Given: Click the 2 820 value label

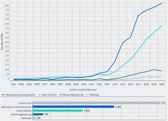Looking at the screenshot, I should [87, 111].
